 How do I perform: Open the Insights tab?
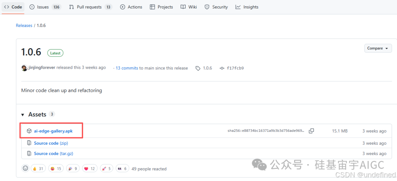(247, 7)
